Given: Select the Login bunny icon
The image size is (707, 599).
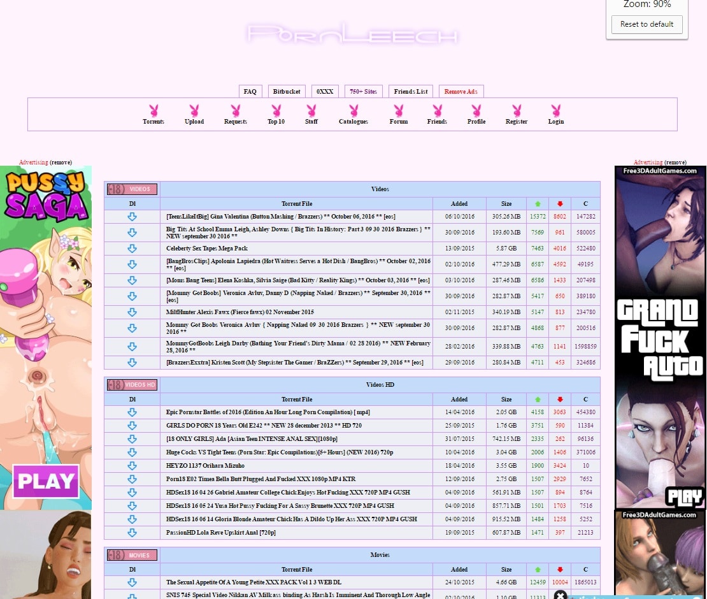Looking at the screenshot, I should 556,110.
